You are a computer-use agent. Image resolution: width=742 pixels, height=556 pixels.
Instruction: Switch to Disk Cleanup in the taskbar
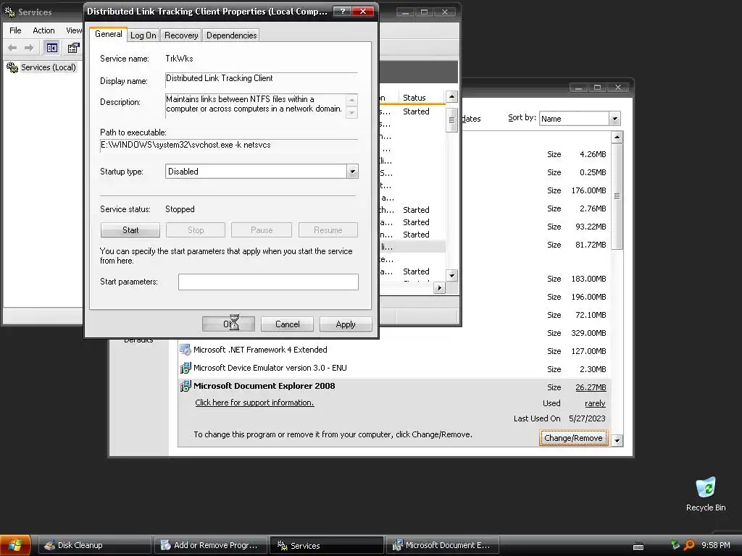[x=94, y=545]
